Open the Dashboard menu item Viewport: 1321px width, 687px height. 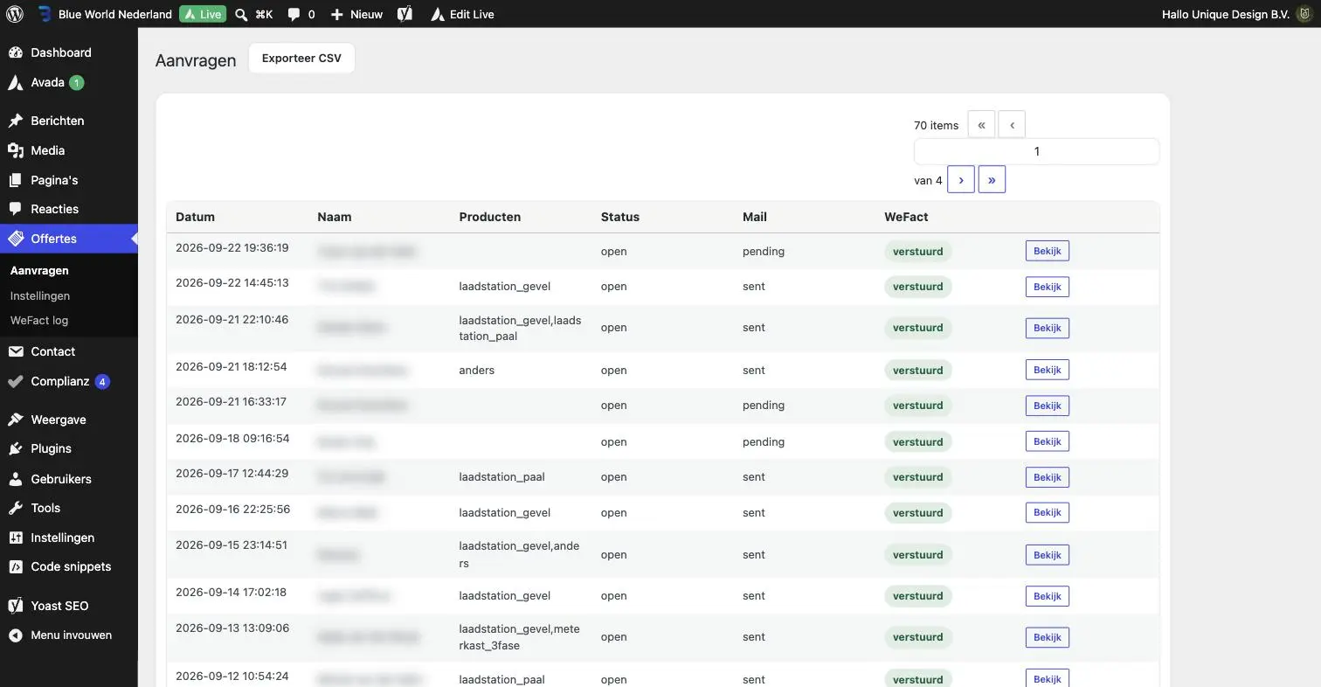69,52
